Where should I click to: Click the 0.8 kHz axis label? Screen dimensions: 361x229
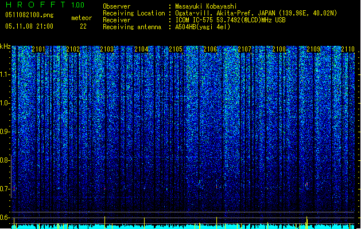pos(5,160)
